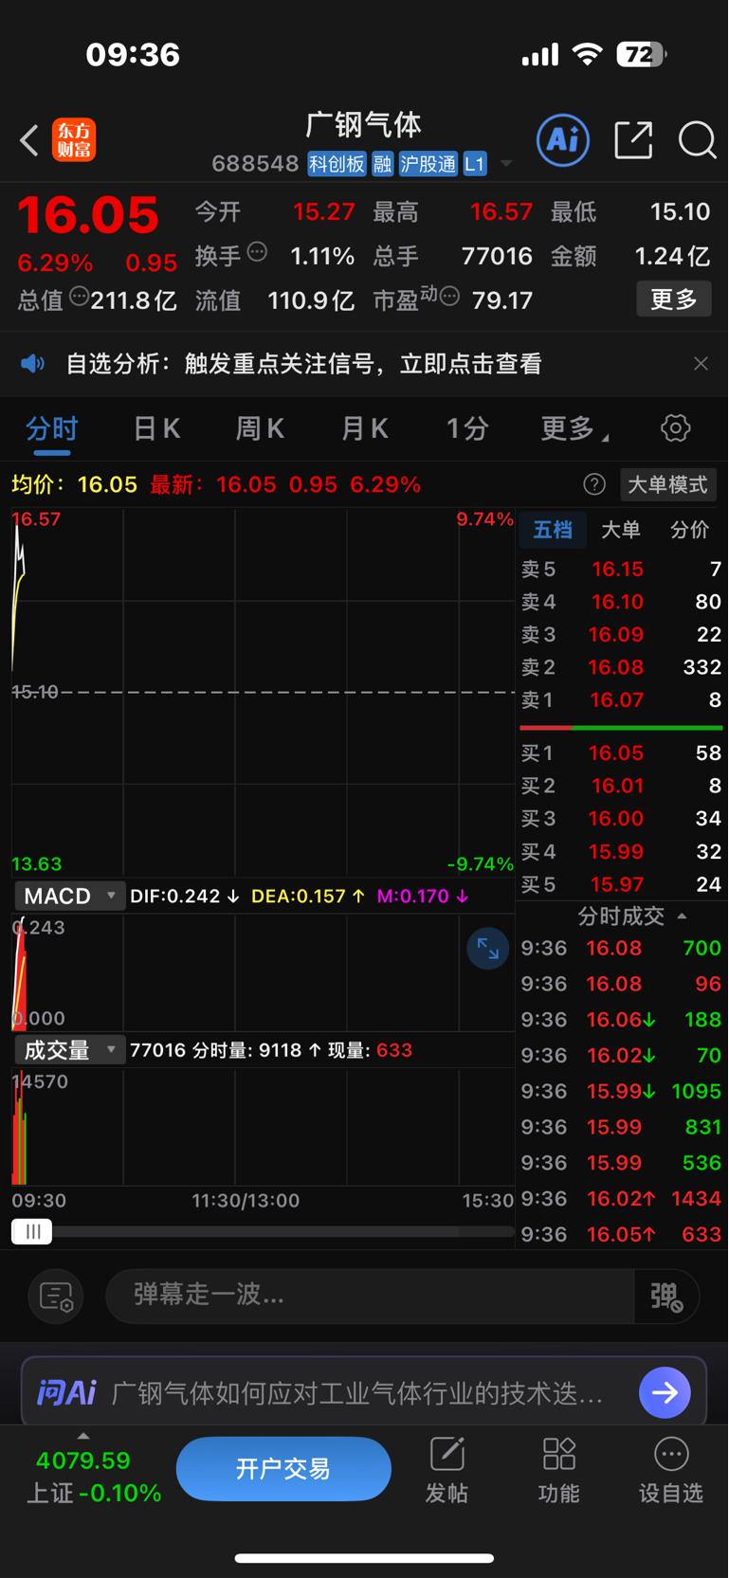Select the 分时 tab
This screenshot has height=1578, width=729.
52,429
